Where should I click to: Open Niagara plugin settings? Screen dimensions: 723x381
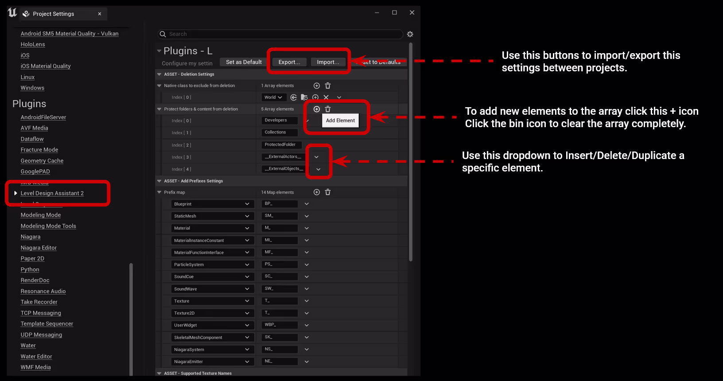tap(31, 237)
